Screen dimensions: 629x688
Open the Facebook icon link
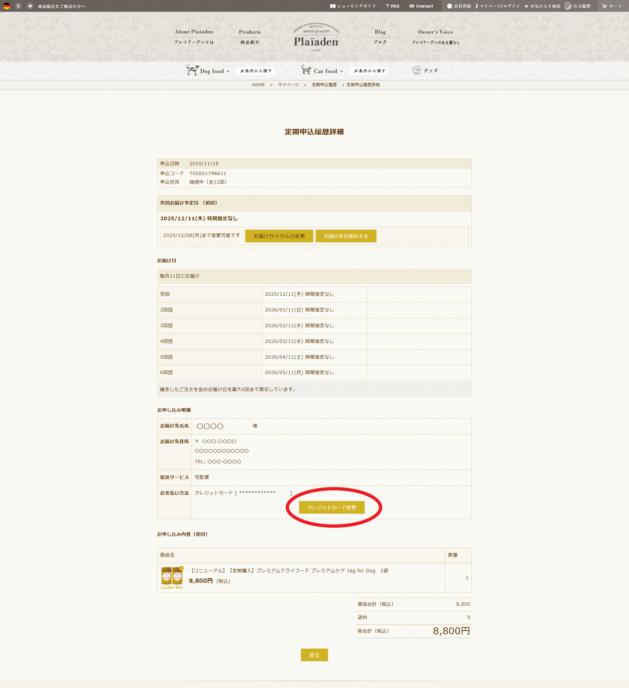coord(18,6)
